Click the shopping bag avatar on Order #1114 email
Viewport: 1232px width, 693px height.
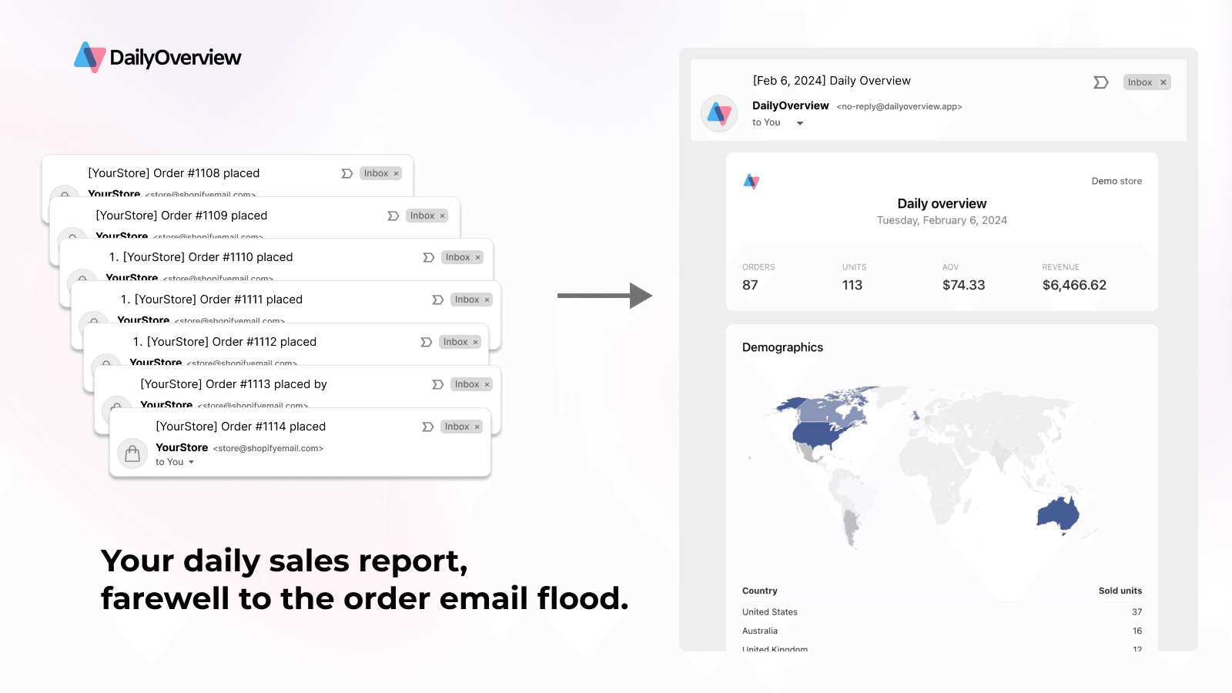tap(132, 453)
